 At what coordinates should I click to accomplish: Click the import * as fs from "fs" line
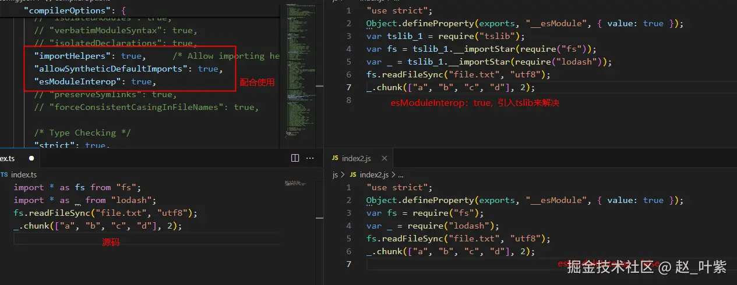(x=77, y=187)
